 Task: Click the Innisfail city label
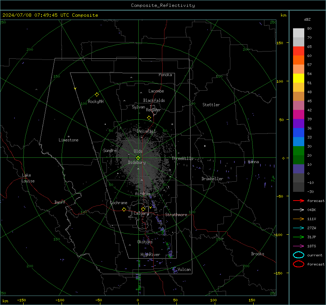click(146, 131)
